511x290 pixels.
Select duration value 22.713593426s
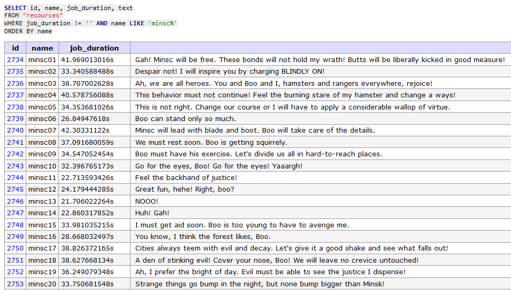point(87,178)
